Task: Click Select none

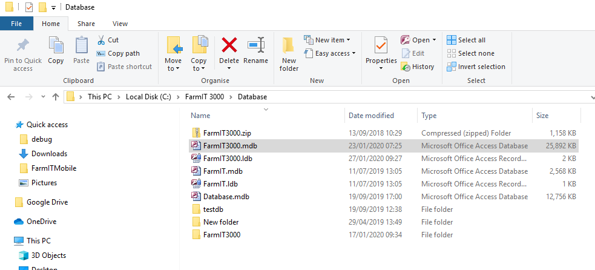Action: pyautogui.click(x=470, y=53)
